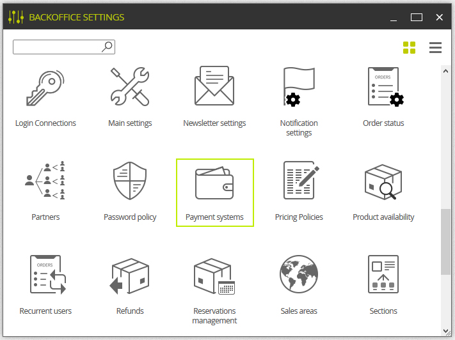Open the Refunds box icon
This screenshot has height=340, width=455.
pyautogui.click(x=129, y=276)
